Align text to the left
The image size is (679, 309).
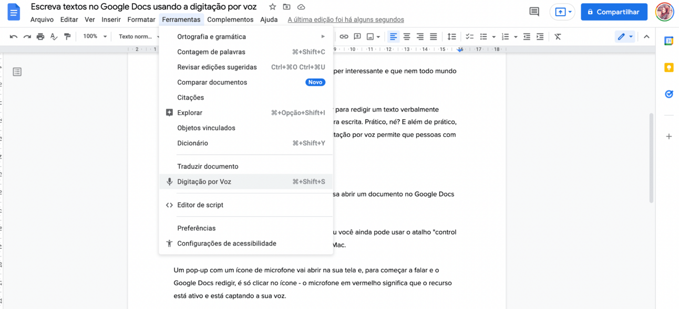[393, 37]
